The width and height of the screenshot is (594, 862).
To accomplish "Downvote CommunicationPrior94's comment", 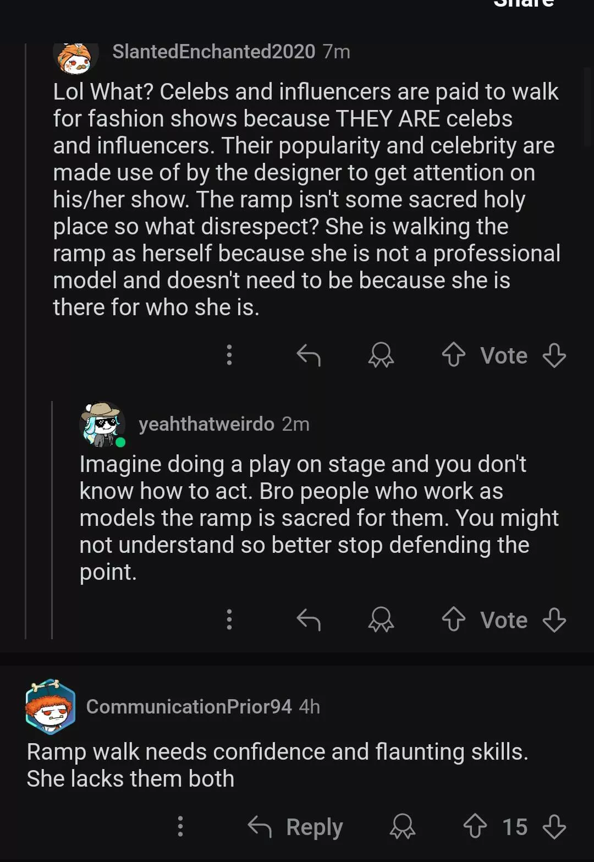I will [554, 827].
